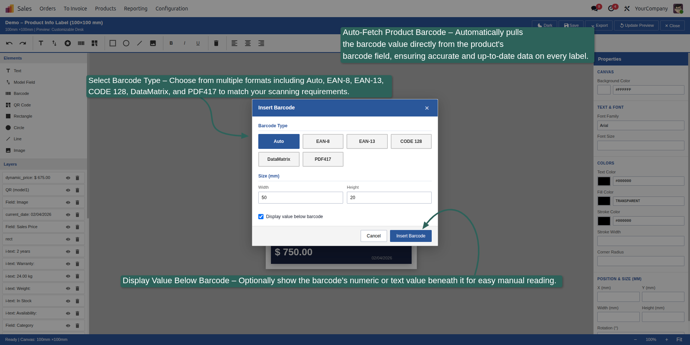The height and width of the screenshot is (345, 690).
Task: Select the circle shape tool in toolbar
Action: click(x=126, y=43)
